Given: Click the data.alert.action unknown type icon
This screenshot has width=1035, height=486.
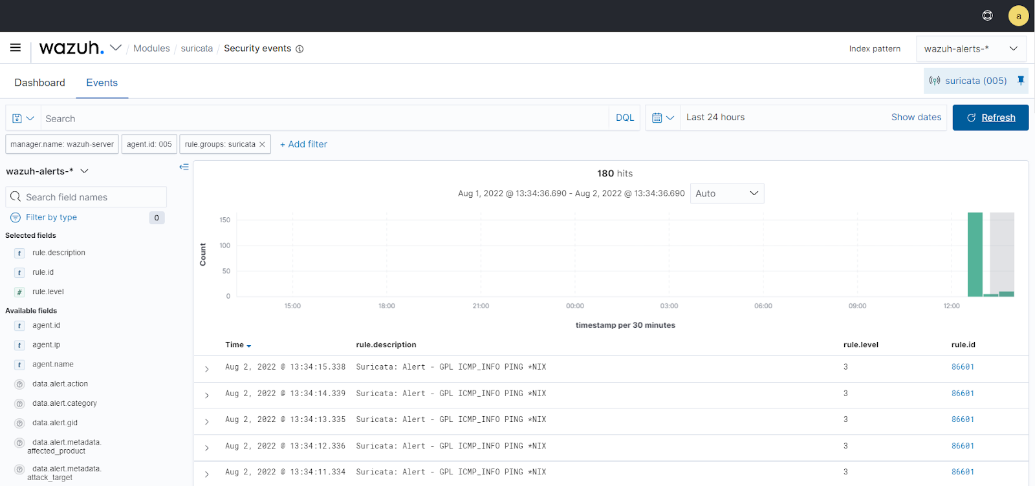Looking at the screenshot, I should (19, 384).
